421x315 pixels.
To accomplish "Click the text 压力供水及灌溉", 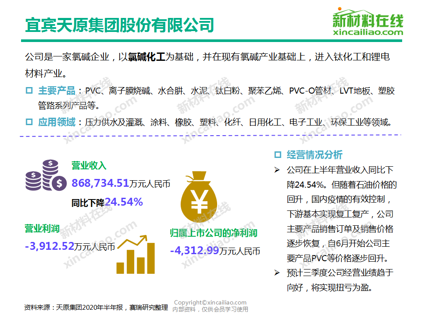I will click(x=114, y=122).
